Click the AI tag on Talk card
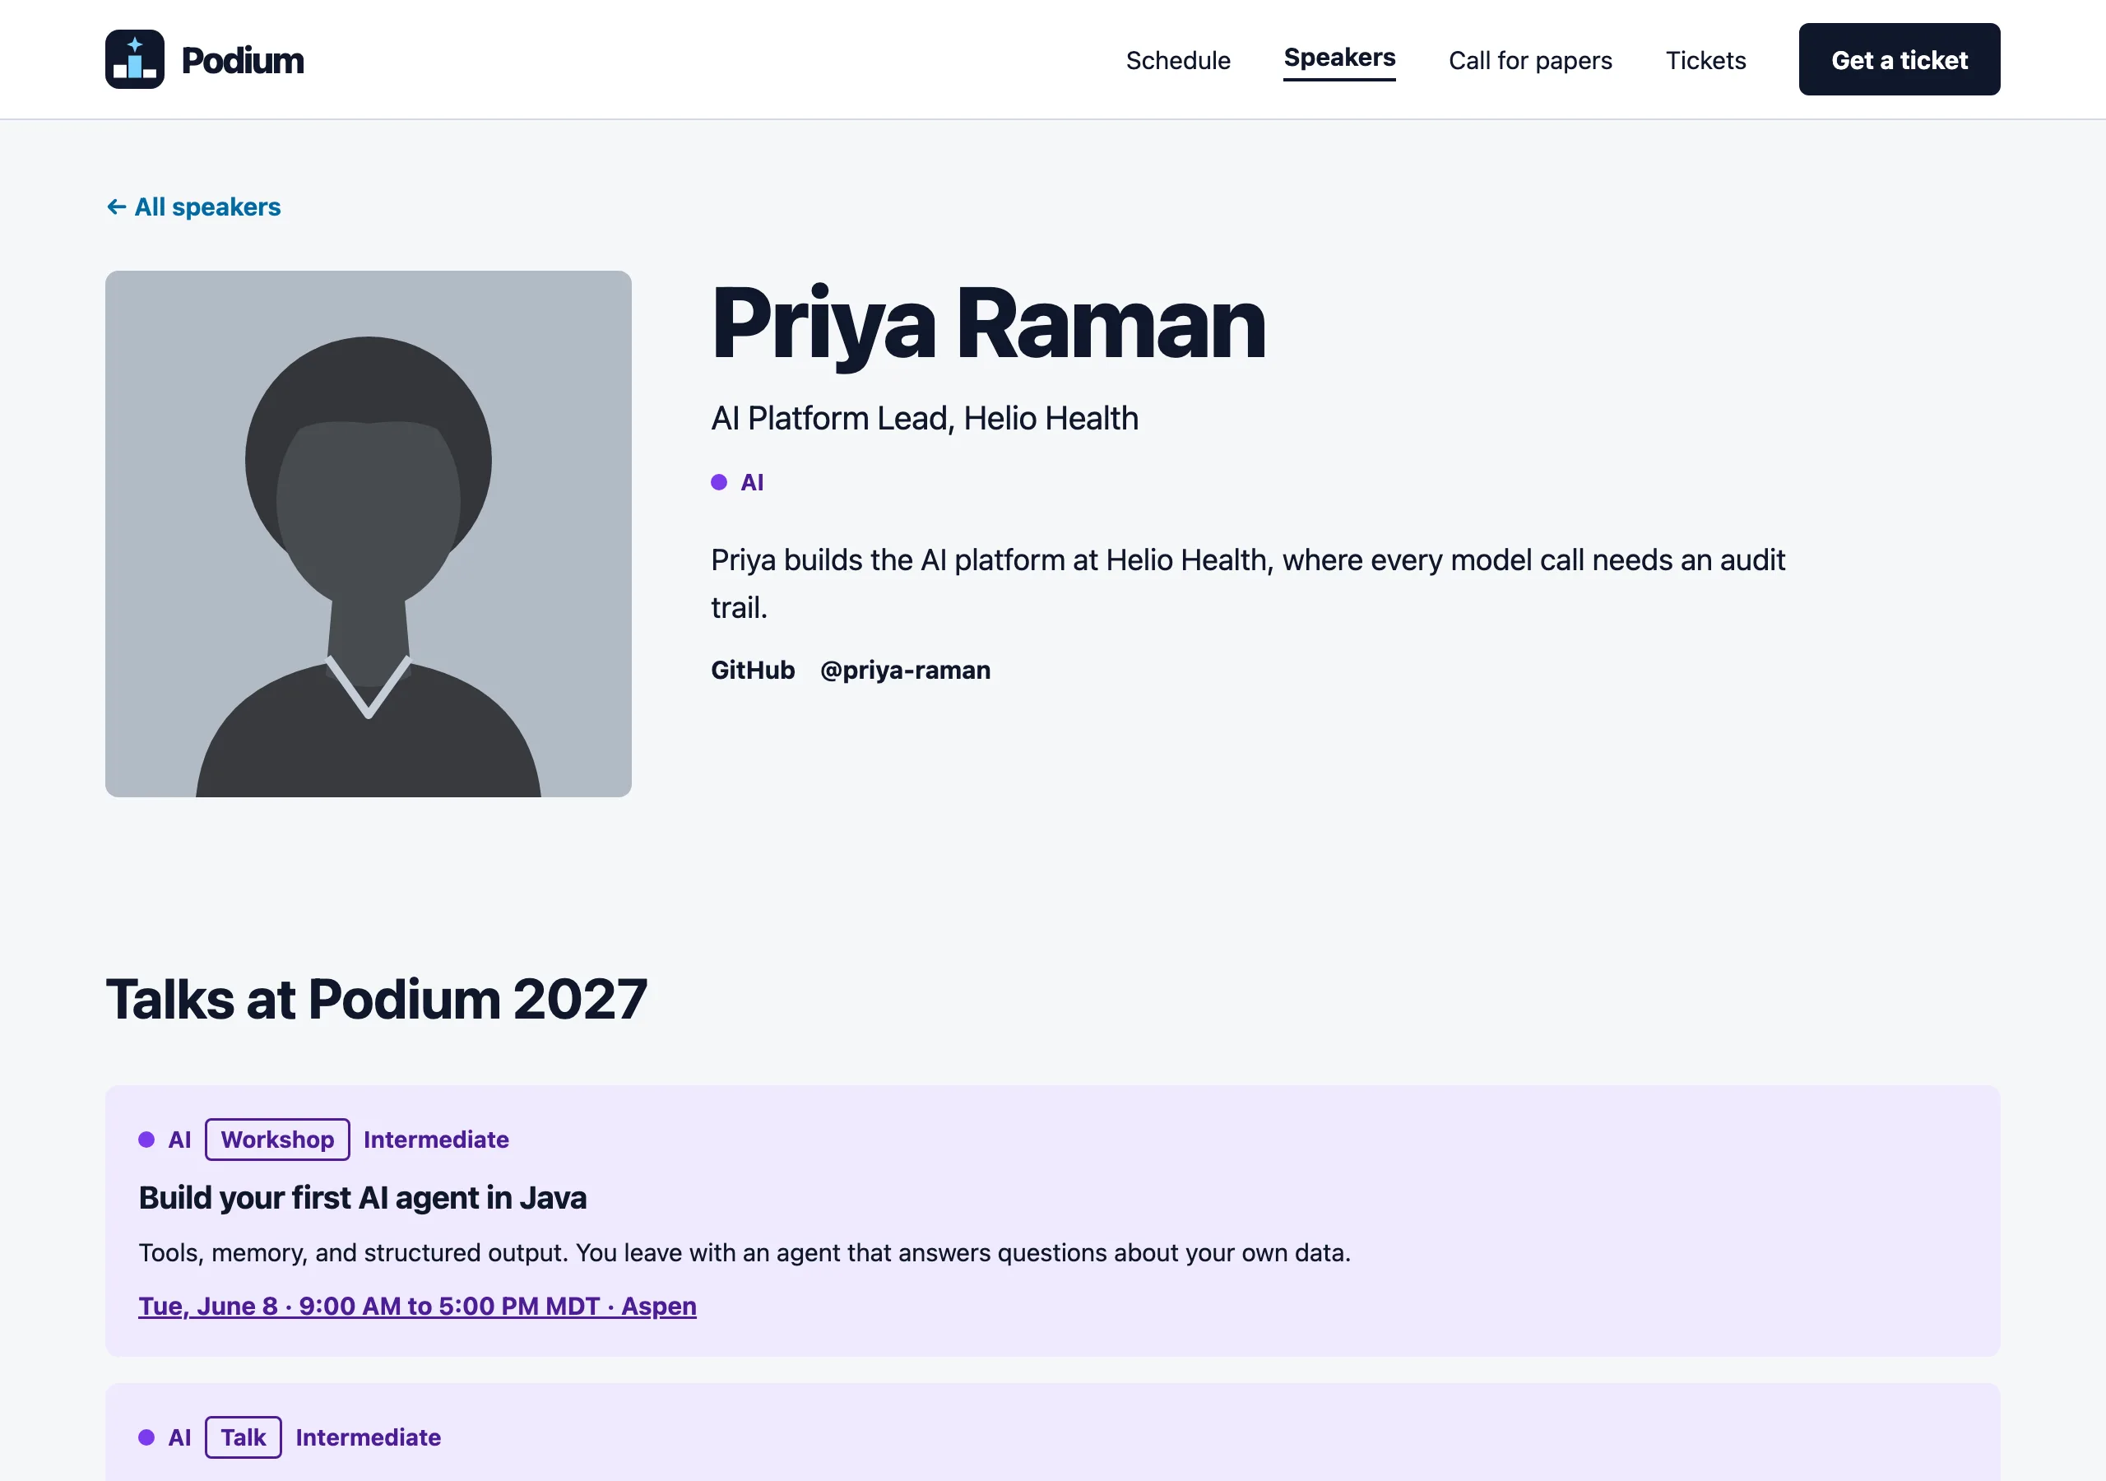Image resolution: width=2106 pixels, height=1481 pixels. [x=179, y=1437]
